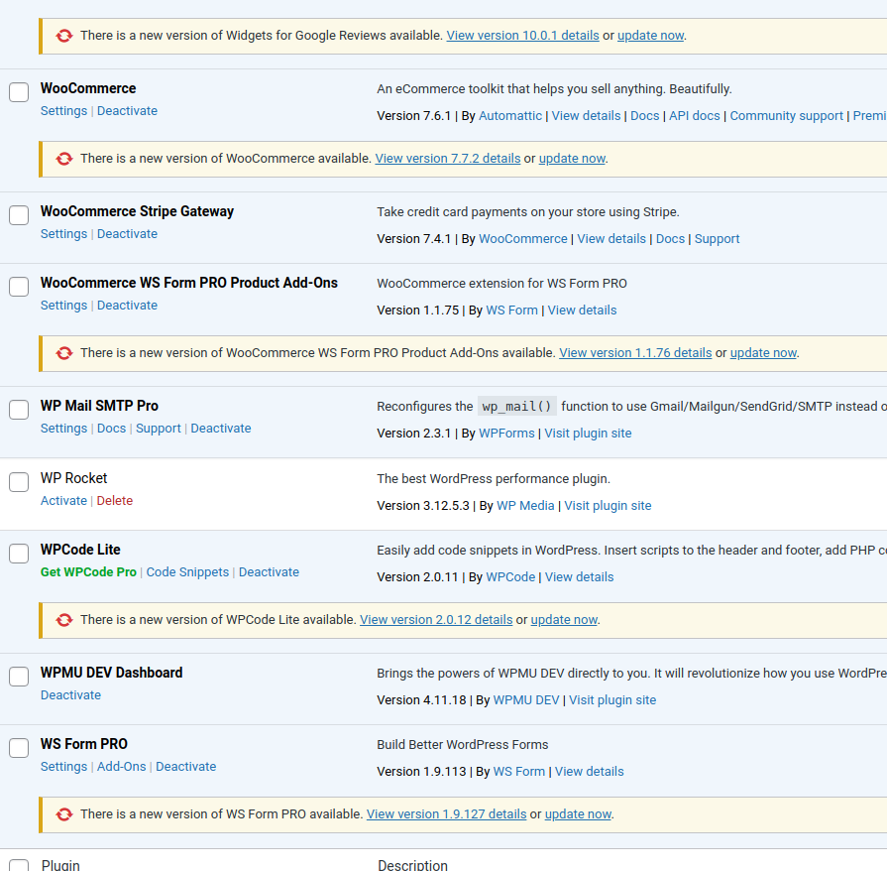Deactivate the WPMU DEV Dashboard plugin
Image resolution: width=887 pixels, height=871 pixels.
pos(70,695)
